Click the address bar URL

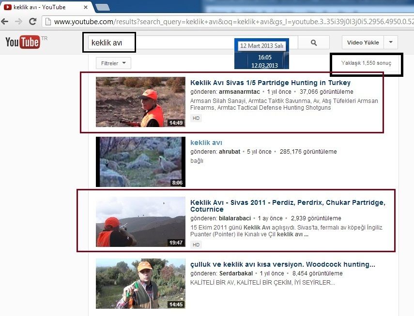click(233, 22)
